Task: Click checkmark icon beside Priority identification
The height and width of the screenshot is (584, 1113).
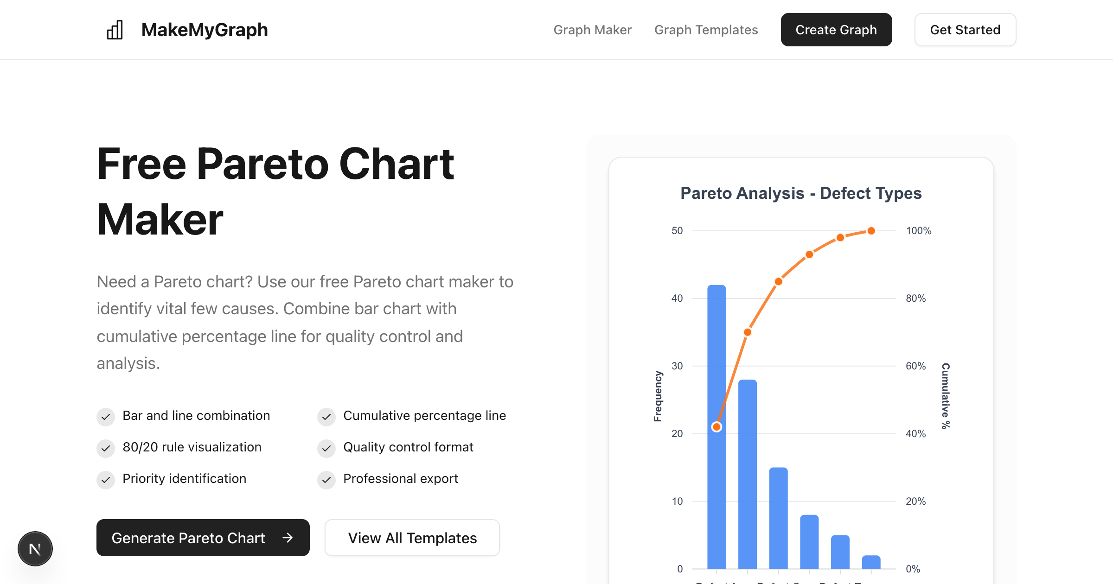Action: point(106,480)
